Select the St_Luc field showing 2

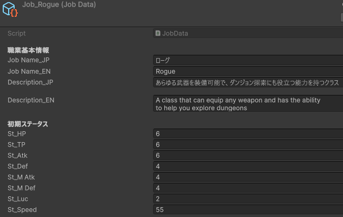[248, 199]
